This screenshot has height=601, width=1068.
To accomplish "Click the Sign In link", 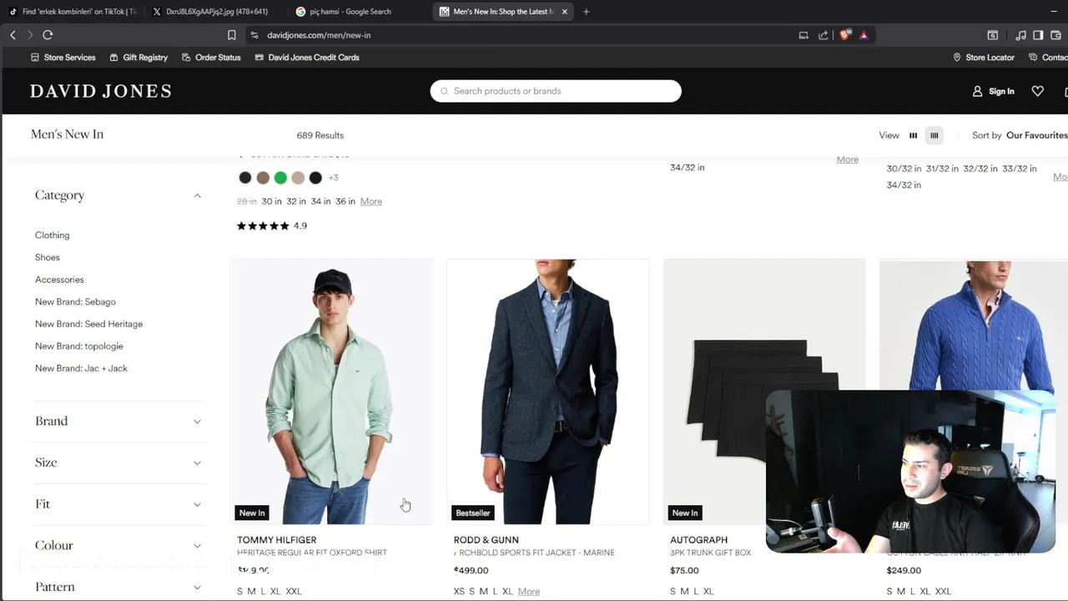I will (x=1001, y=91).
